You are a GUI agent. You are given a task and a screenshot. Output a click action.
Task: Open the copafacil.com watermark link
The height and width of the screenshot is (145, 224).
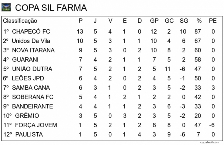(x=209, y=142)
